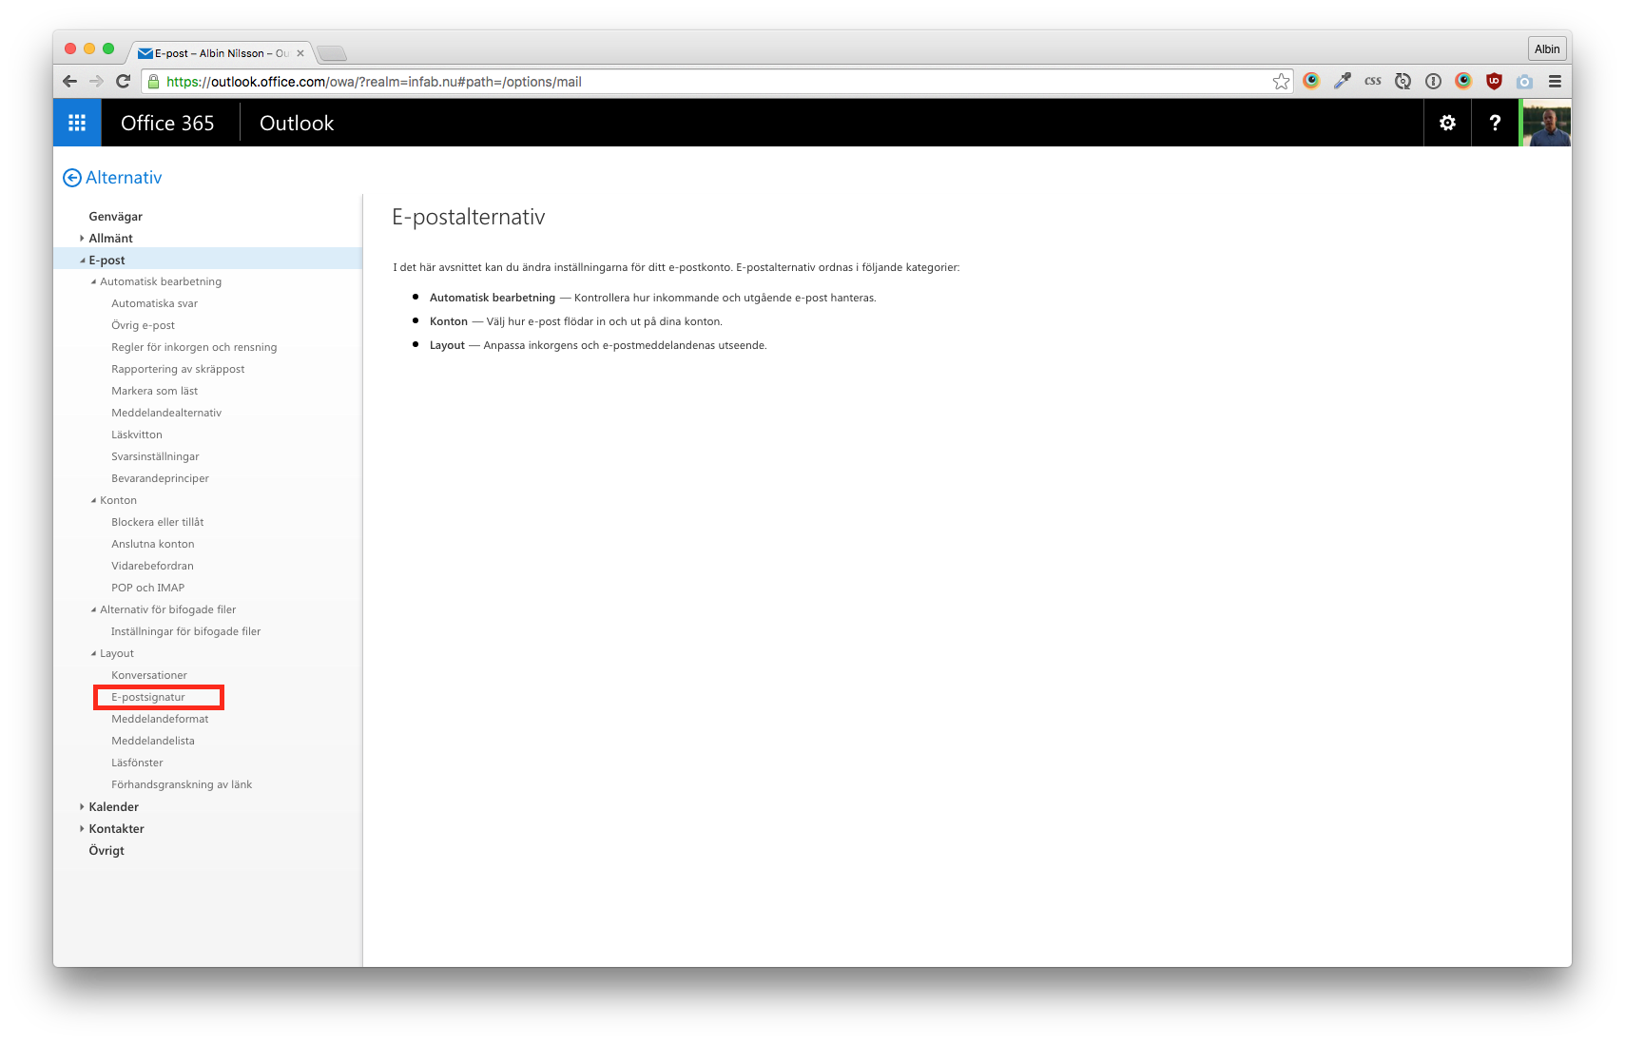Reload the page with the refresh icon

[123, 82]
